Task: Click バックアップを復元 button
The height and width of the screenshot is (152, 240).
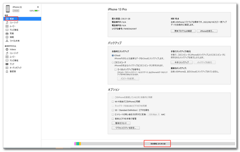Action: 205,62
